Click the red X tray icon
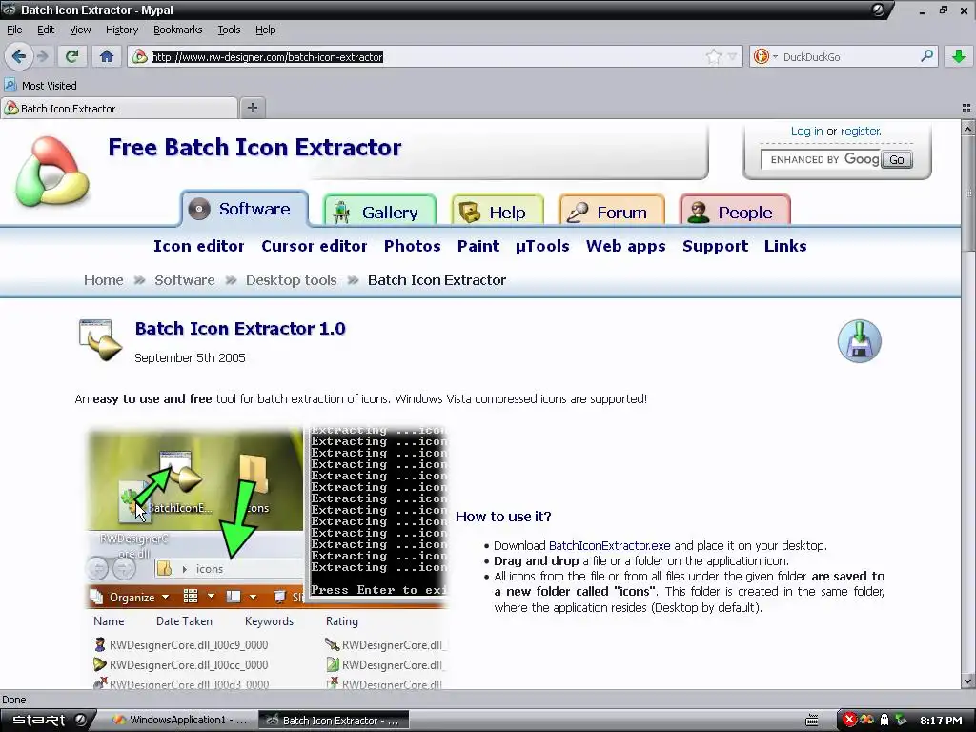 click(849, 720)
